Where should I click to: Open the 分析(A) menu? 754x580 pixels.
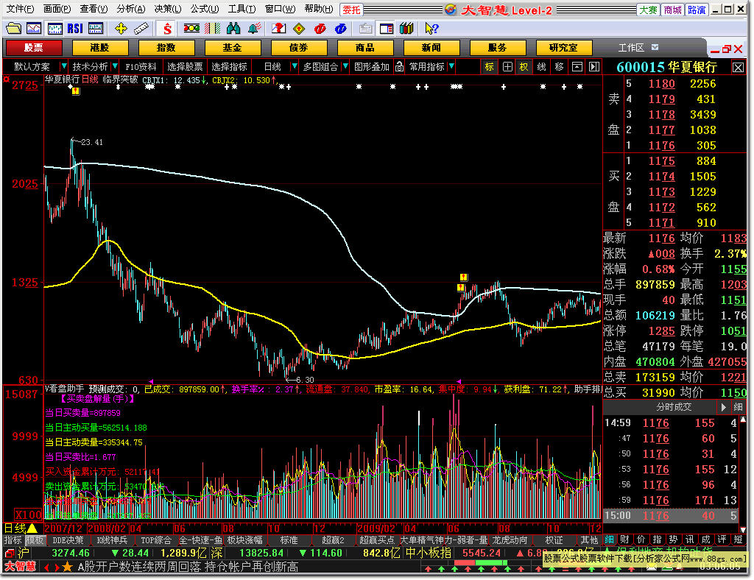tap(131, 9)
